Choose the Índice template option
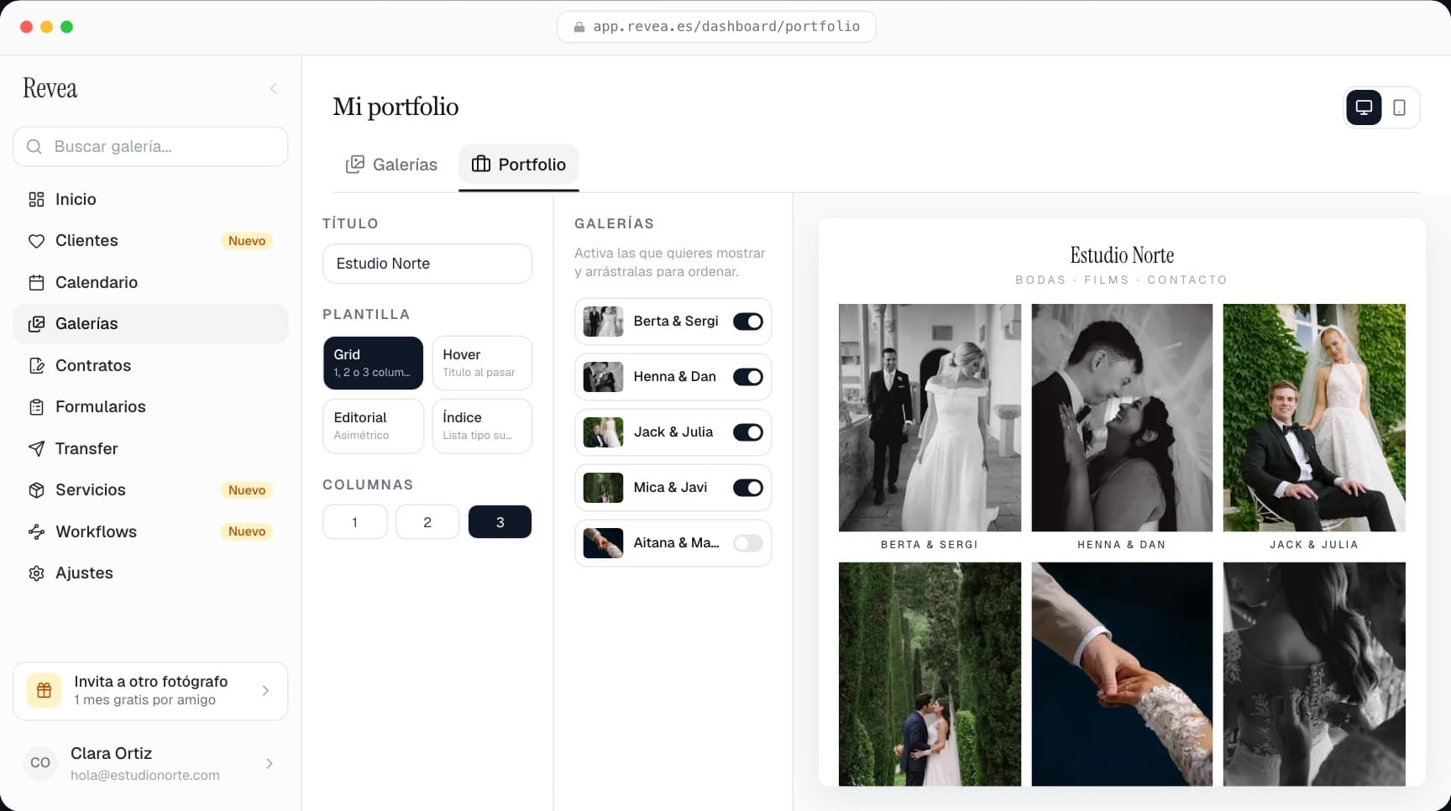The height and width of the screenshot is (811, 1451). click(482, 426)
